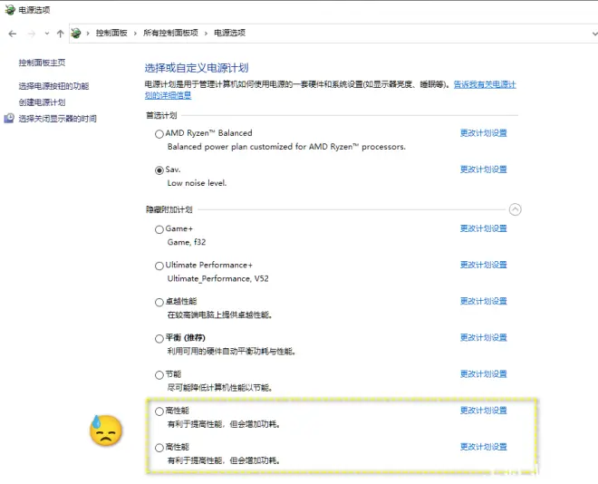
Task: Change plan settings for 卓越性能
Action: coord(484,301)
